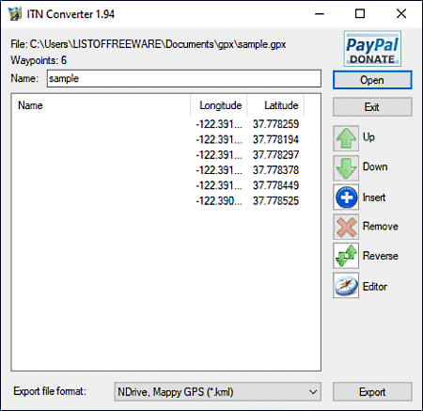Click the Up label text
Viewport: 423px width, 411px height.
368,137
